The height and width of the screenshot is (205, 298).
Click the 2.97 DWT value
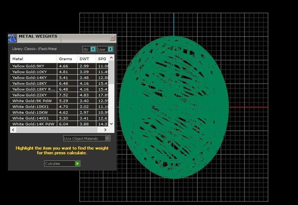pyautogui.click(x=84, y=113)
